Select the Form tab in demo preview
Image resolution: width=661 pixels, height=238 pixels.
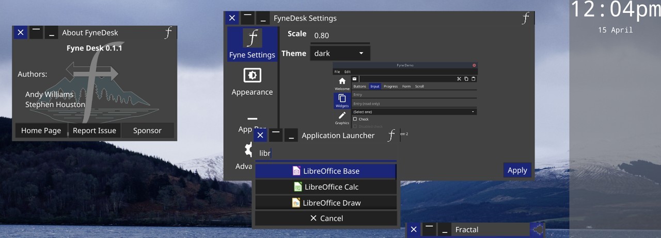pyautogui.click(x=406, y=86)
